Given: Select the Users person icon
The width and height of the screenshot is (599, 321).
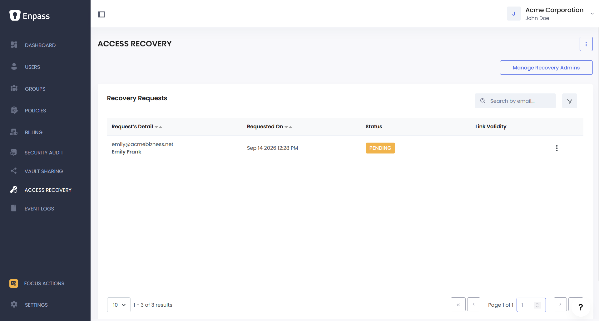Looking at the screenshot, I should (x=14, y=67).
